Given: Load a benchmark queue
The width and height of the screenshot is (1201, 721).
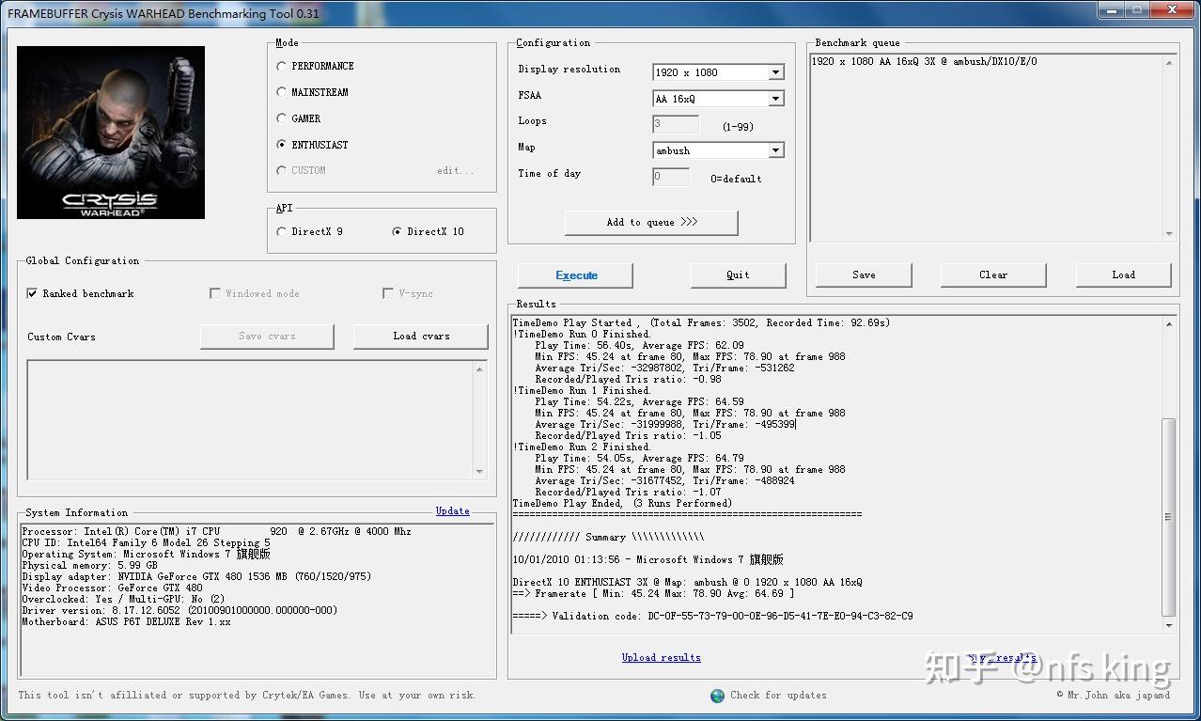Looking at the screenshot, I should (x=1123, y=274).
